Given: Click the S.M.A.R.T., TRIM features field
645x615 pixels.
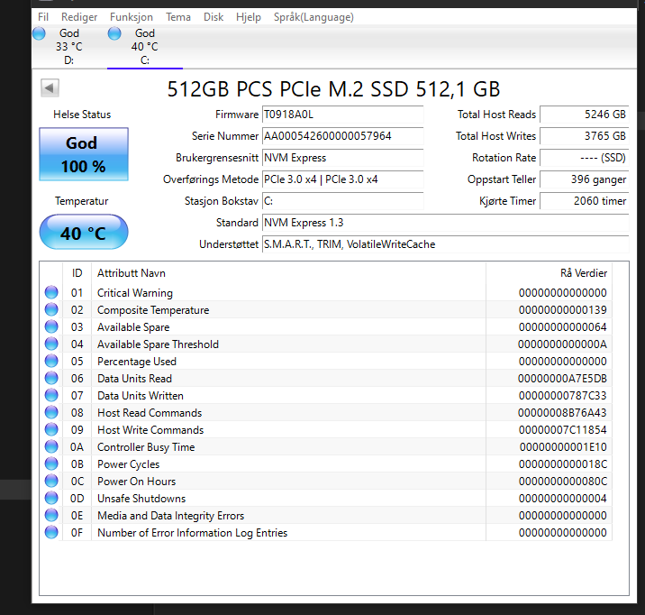Looking at the screenshot, I should click(x=446, y=244).
